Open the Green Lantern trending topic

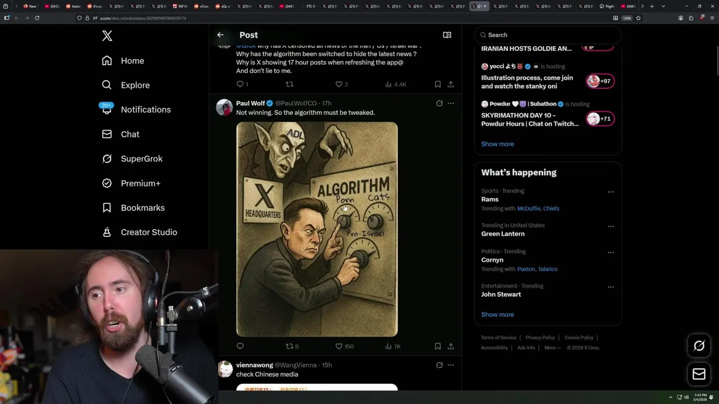(503, 234)
